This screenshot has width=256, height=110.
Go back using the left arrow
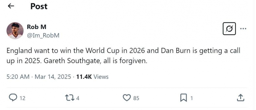[x=11, y=6]
